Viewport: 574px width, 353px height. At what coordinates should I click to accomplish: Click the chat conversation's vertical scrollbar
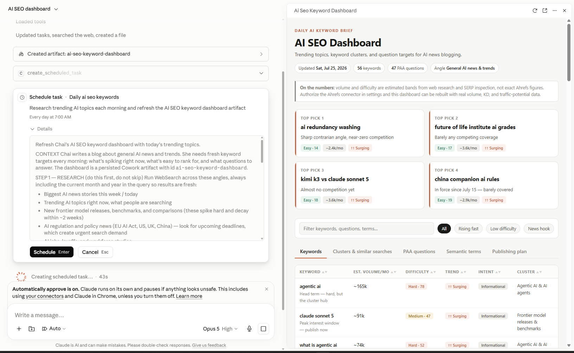pos(283,191)
